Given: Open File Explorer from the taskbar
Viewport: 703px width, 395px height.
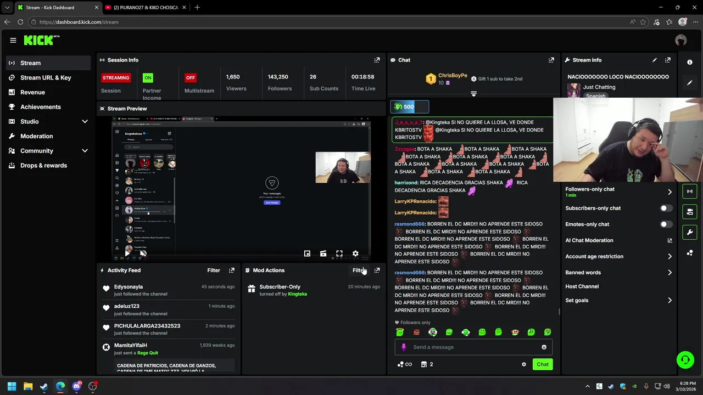Looking at the screenshot, I should tap(28, 386).
